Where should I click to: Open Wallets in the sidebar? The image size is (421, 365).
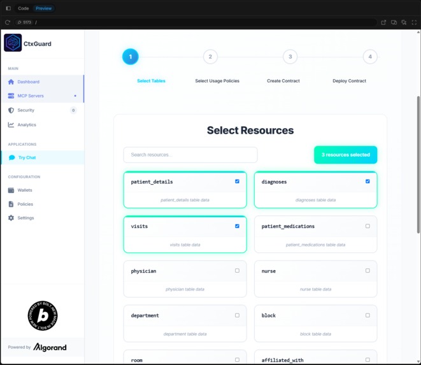click(43, 190)
